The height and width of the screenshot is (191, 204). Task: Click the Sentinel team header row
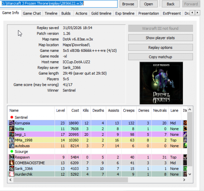point(98,117)
